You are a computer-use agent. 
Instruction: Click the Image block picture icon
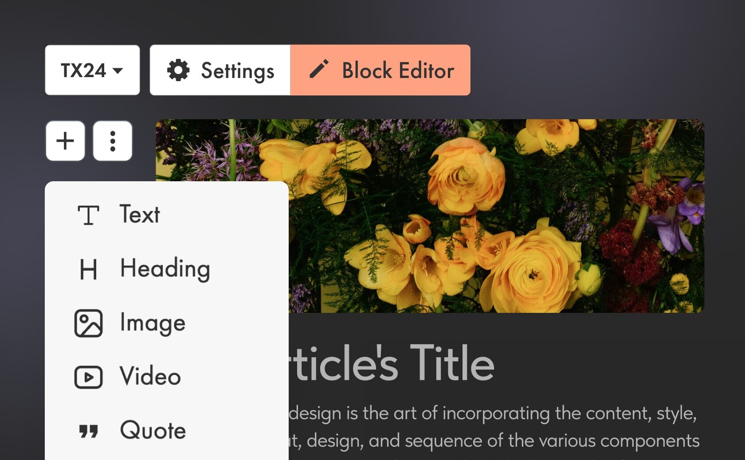click(x=88, y=324)
